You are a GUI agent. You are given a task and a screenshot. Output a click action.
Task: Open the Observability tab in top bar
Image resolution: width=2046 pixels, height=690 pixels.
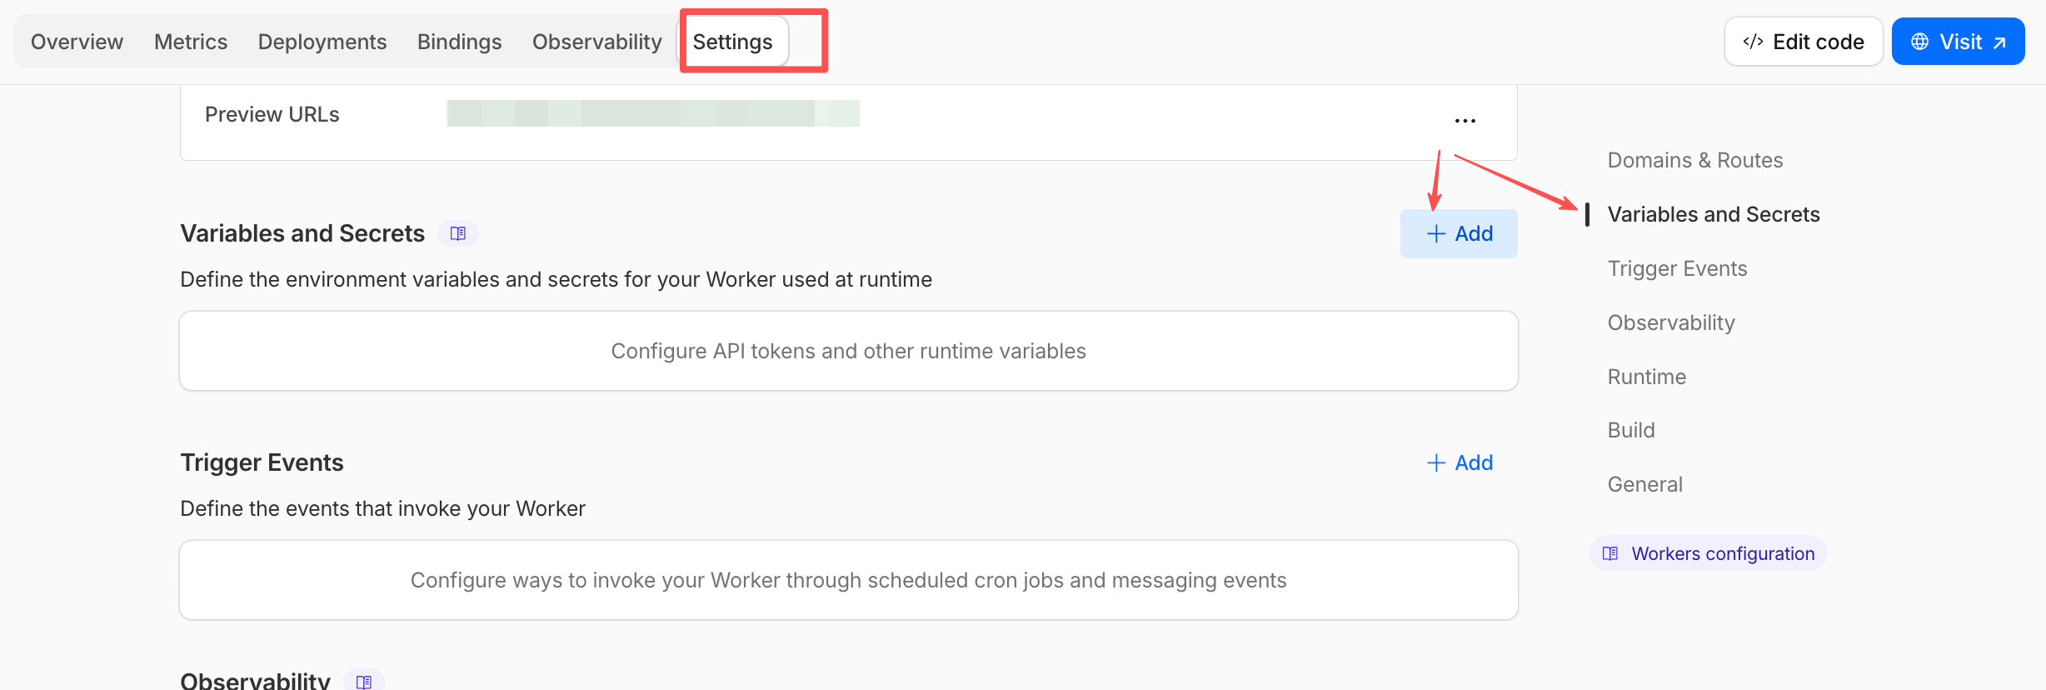[x=597, y=42]
